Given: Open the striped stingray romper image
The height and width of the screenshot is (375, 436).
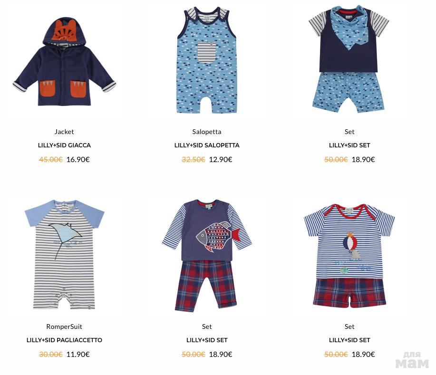Looking at the screenshot, I should click(65, 254).
